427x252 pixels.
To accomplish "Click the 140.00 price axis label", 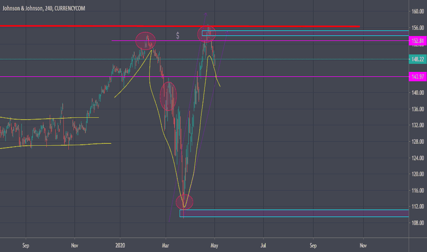I will (x=418, y=93).
